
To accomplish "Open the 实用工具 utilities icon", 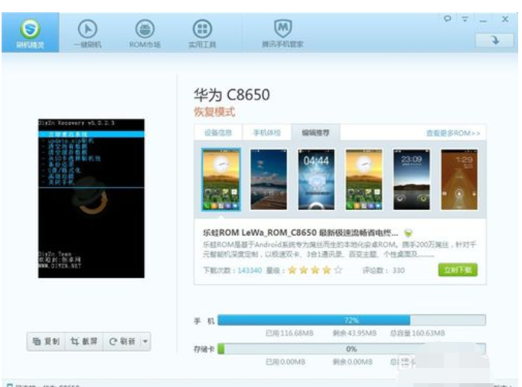I will point(201,33).
